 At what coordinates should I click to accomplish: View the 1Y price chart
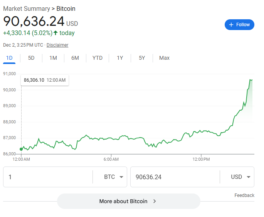coord(120,58)
